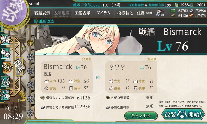This screenshot has width=207, height=124.
Task: Switch to fleet 2 flower marker
Action: pyautogui.click(x=30, y=57)
